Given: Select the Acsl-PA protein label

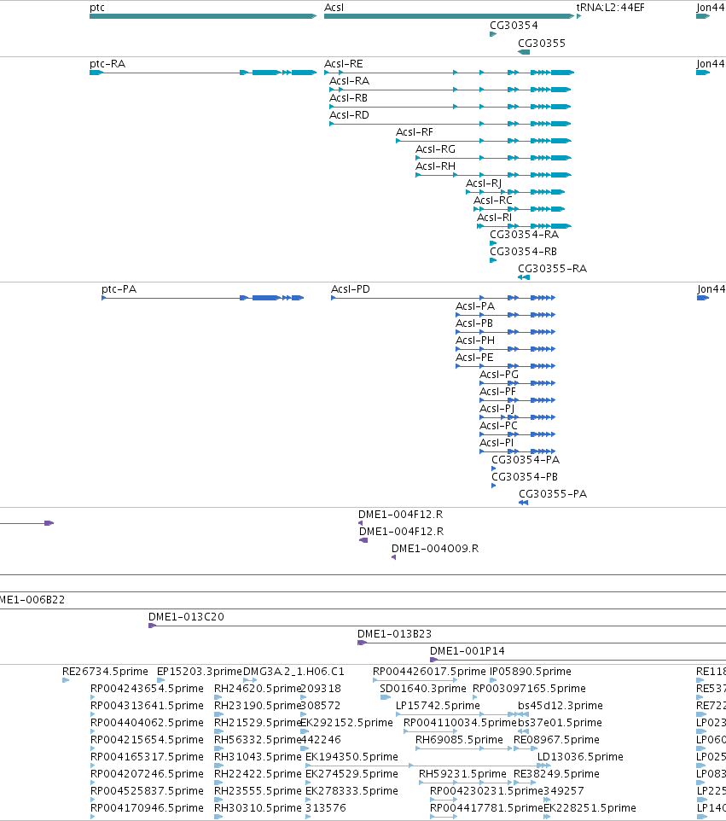Looking at the screenshot, I should [x=474, y=306].
